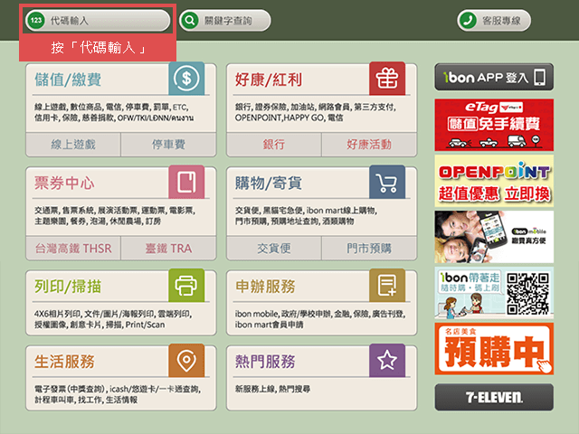
Task: Click the orange location pin 生活服務 icon
Action: (186, 361)
